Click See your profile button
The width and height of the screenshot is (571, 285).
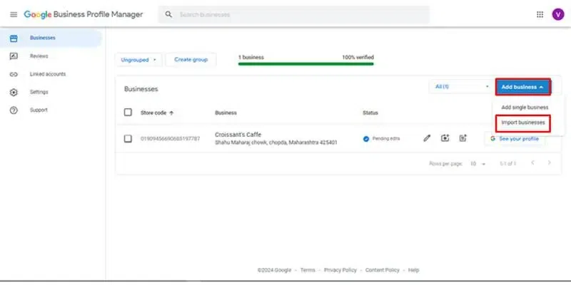515,139
